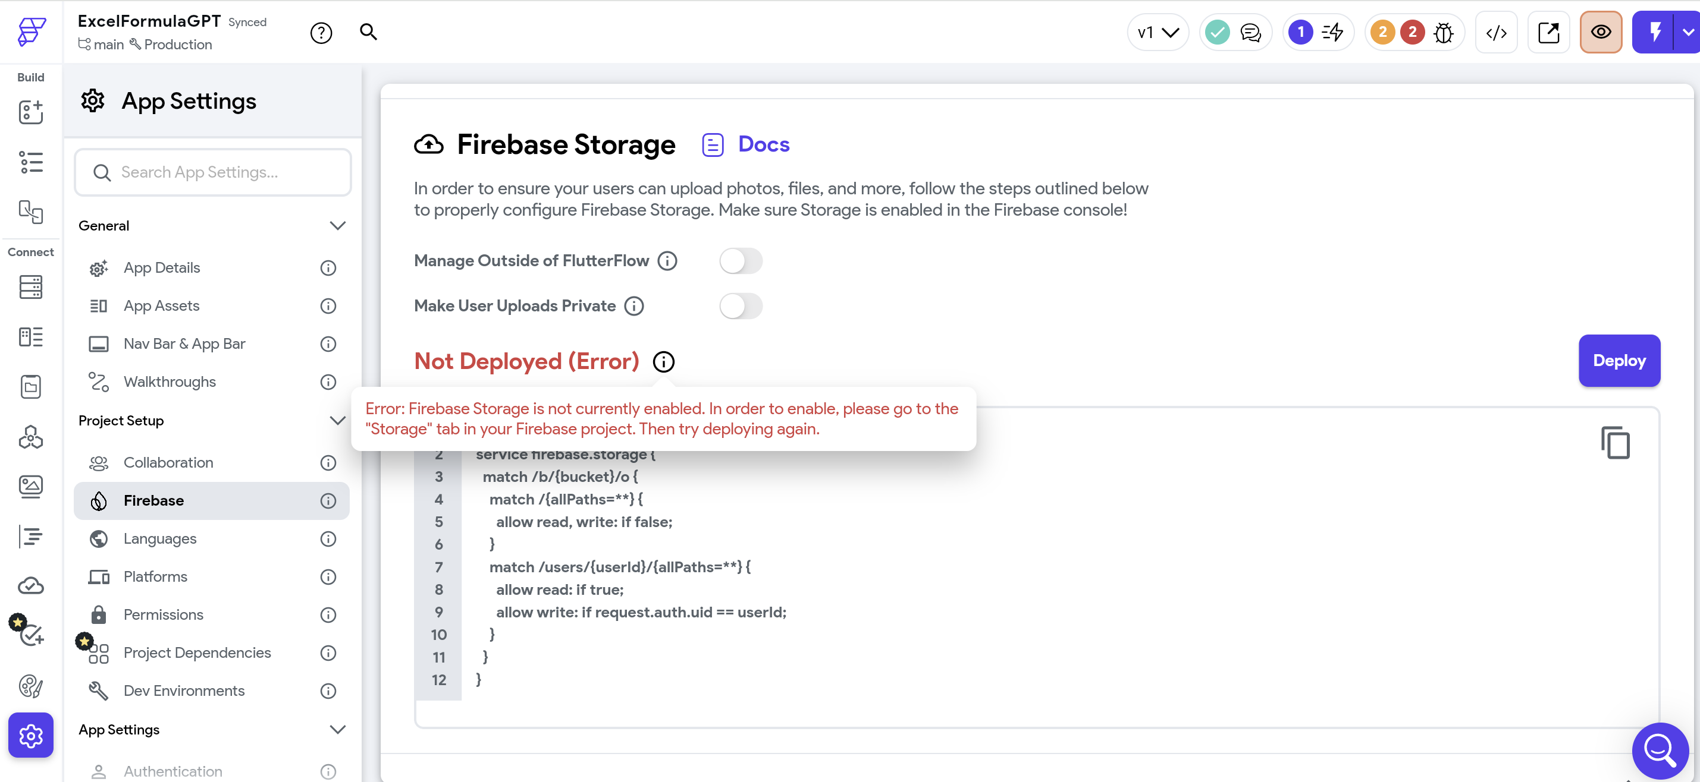This screenshot has width=1700, height=782.
Task: Click the info icon for Firebase row
Action: click(328, 501)
